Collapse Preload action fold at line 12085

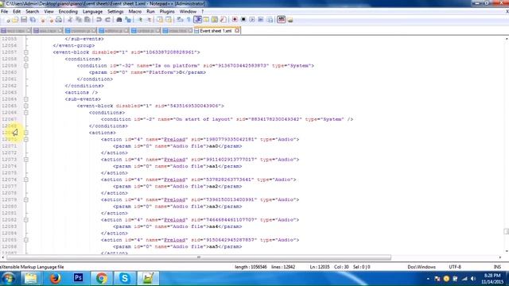[x=26, y=240]
